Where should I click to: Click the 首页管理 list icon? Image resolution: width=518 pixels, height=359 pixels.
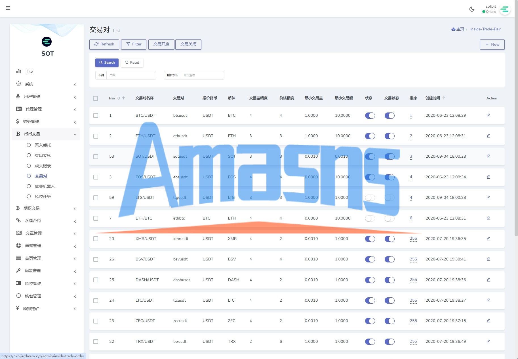coord(19,258)
